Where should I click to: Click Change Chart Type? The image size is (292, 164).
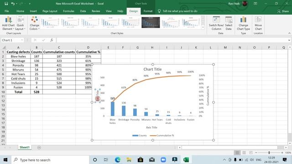coord(243,23)
